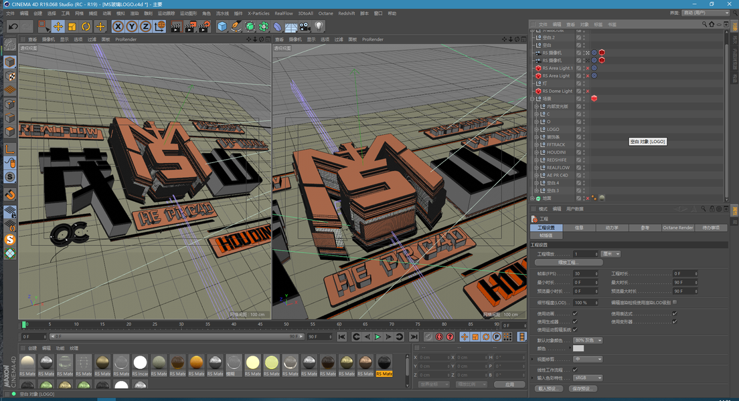739x401 pixels.
Task: Click Render View clapperboard icon
Action: coord(176,26)
